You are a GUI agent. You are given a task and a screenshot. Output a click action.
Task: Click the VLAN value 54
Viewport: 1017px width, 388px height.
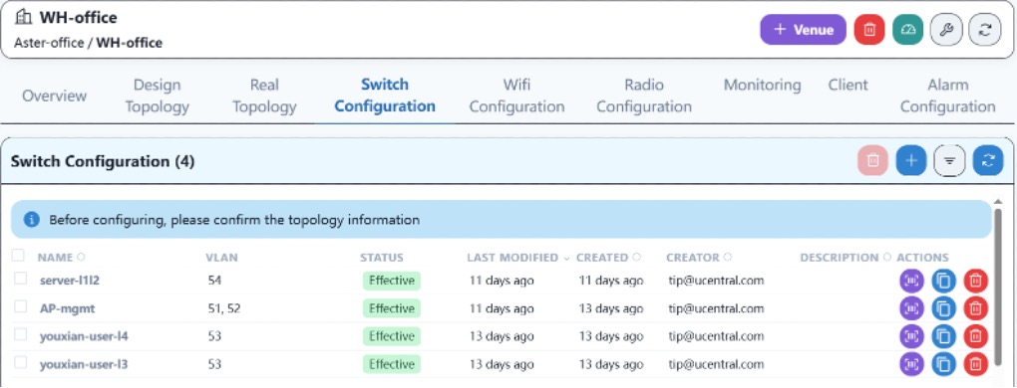pos(214,281)
